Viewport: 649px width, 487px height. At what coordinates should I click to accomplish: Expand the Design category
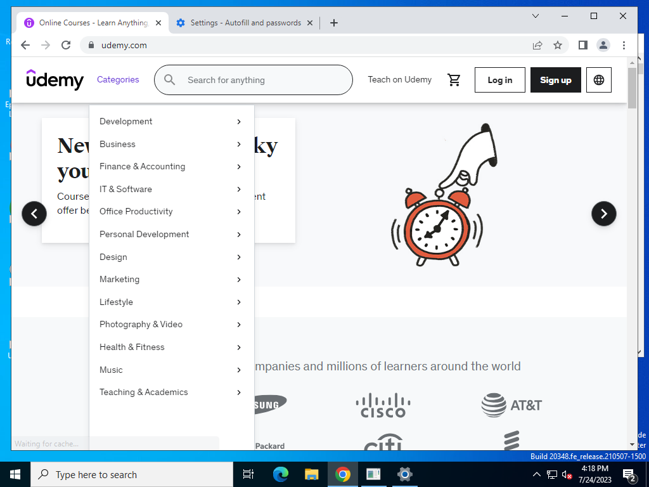[171, 257]
